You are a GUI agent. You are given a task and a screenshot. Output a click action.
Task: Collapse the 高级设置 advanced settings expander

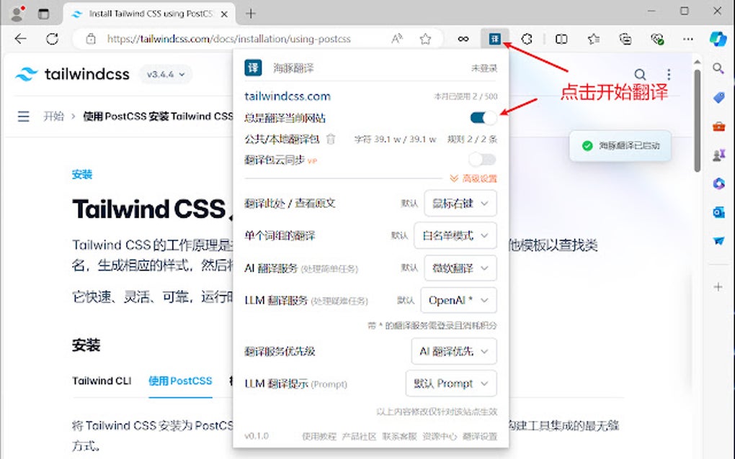click(473, 178)
